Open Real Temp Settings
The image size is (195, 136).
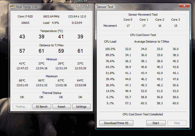pyautogui.click(x=81, y=107)
